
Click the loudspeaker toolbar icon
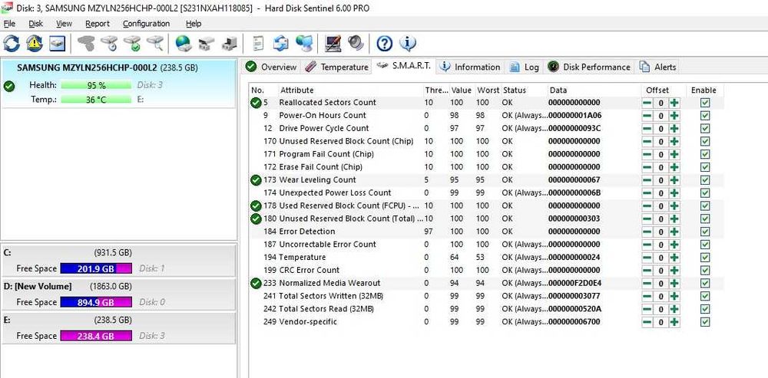click(x=356, y=44)
